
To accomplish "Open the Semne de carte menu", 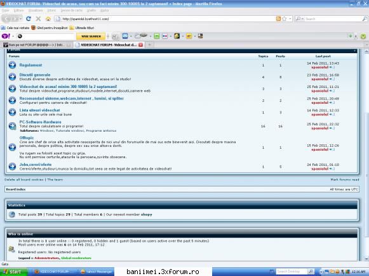I will tap(72, 11).
